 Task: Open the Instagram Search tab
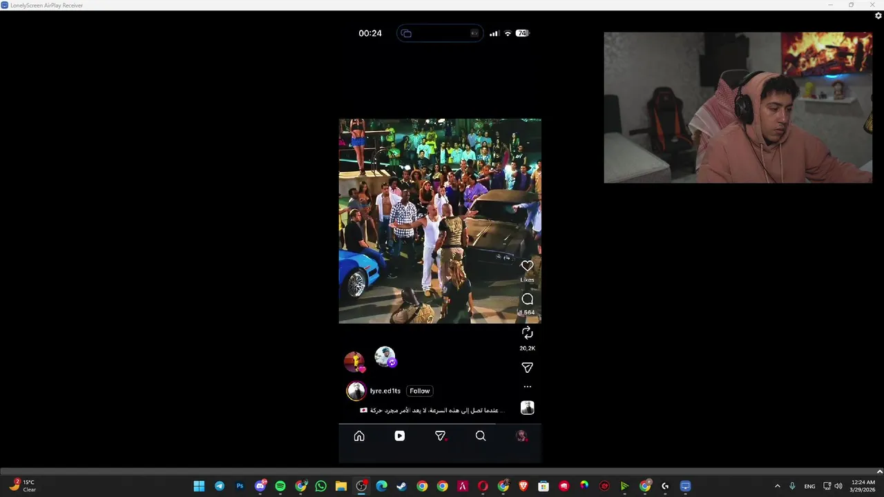pyautogui.click(x=481, y=436)
